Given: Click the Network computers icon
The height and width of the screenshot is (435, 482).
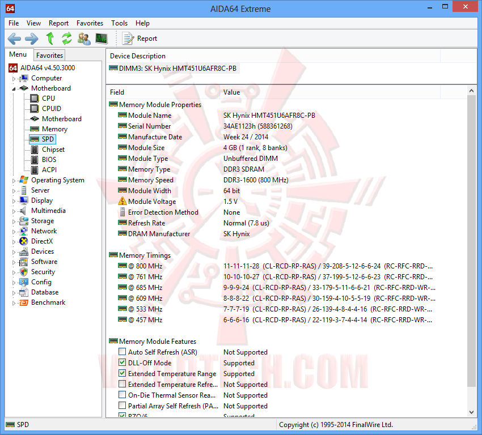Looking at the screenshot, I should (24, 231).
